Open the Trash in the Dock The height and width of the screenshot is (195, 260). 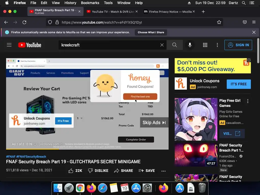[x=202, y=188]
